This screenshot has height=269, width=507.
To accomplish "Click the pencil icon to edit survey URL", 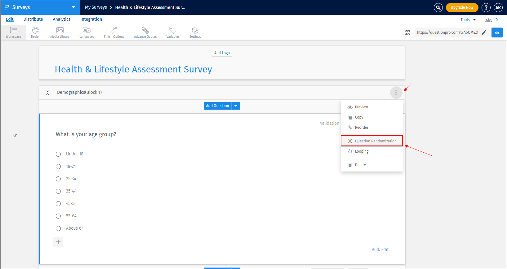I will pos(484,33).
